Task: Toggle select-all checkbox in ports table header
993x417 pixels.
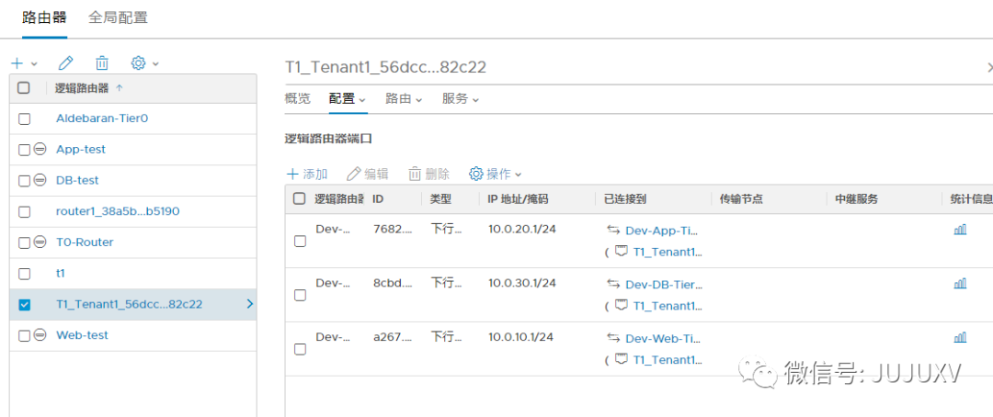Action: click(300, 198)
